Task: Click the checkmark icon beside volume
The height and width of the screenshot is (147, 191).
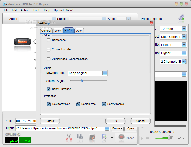Action: point(179,138)
